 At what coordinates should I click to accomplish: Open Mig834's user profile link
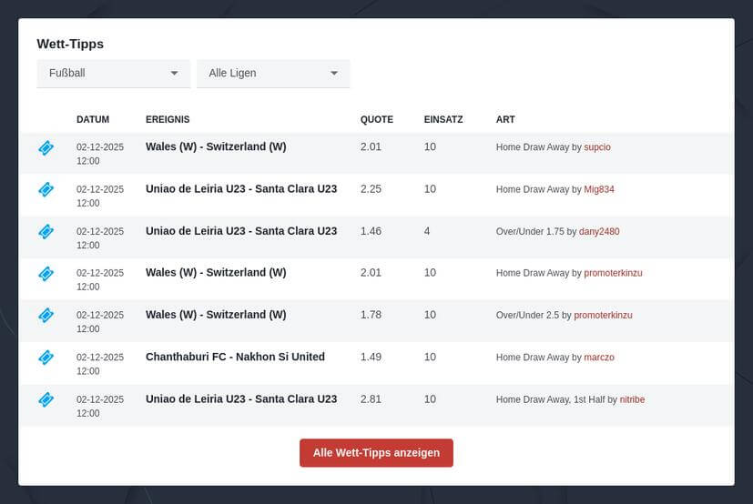click(x=599, y=189)
